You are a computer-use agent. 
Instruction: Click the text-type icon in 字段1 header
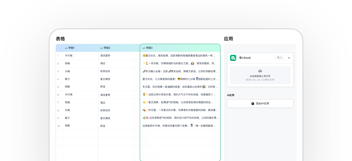click(x=66, y=48)
